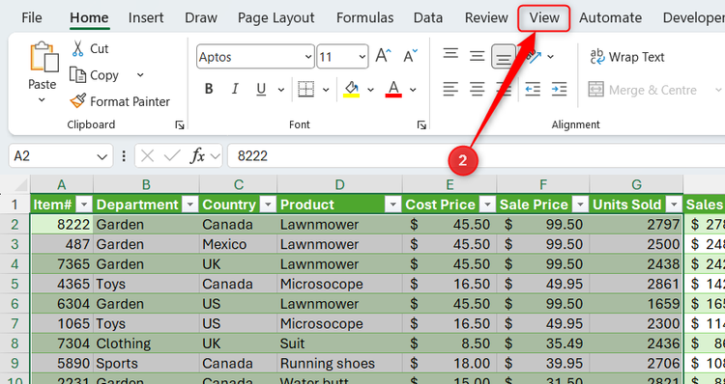Image resolution: width=725 pixels, height=384 pixels.
Task: Click the Paste clipboard icon
Action: (x=44, y=57)
